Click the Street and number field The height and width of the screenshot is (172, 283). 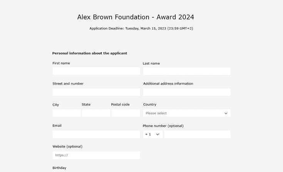(x=96, y=92)
